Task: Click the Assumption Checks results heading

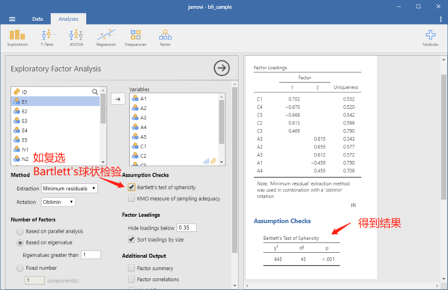Action: click(282, 221)
